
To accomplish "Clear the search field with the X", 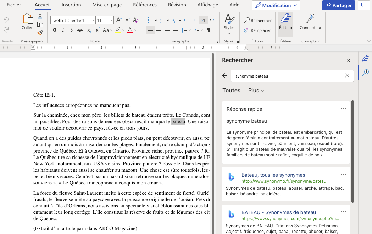I will [347, 75].
